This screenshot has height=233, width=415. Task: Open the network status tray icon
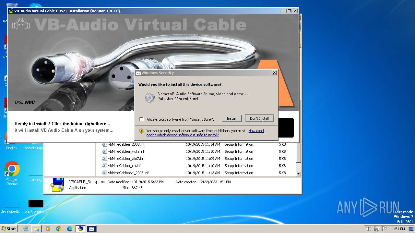point(376,229)
